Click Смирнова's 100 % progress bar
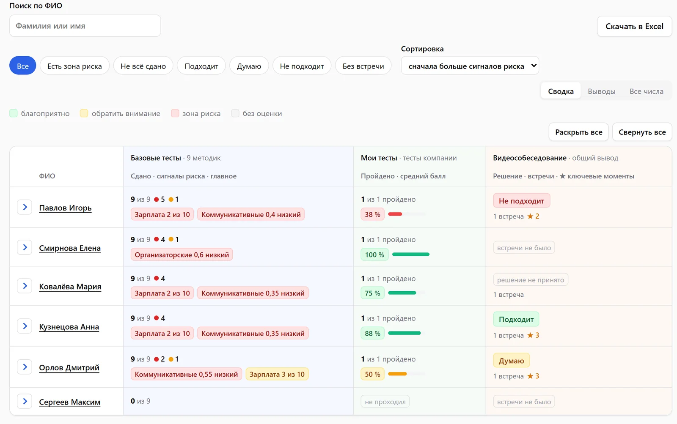The width and height of the screenshot is (677, 424). click(410, 254)
